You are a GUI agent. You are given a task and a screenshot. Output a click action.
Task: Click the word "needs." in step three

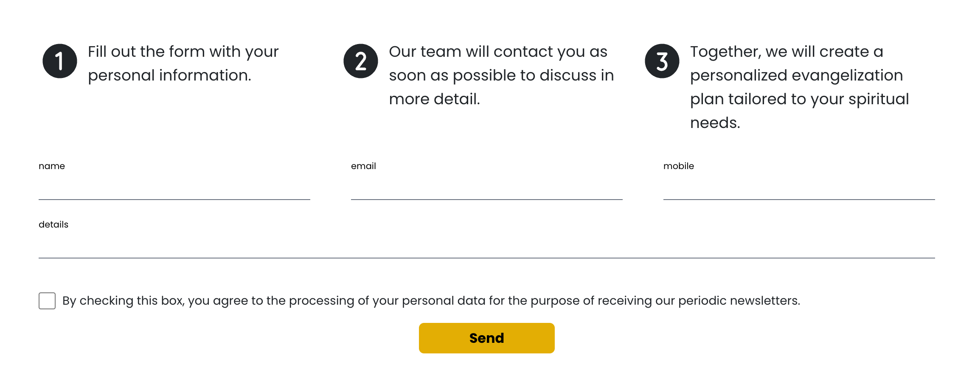(x=715, y=123)
